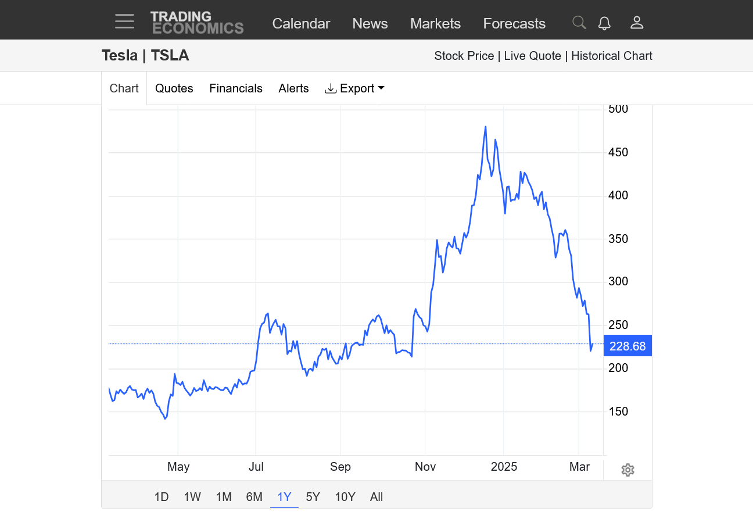Select the Alerts tab

[293, 88]
